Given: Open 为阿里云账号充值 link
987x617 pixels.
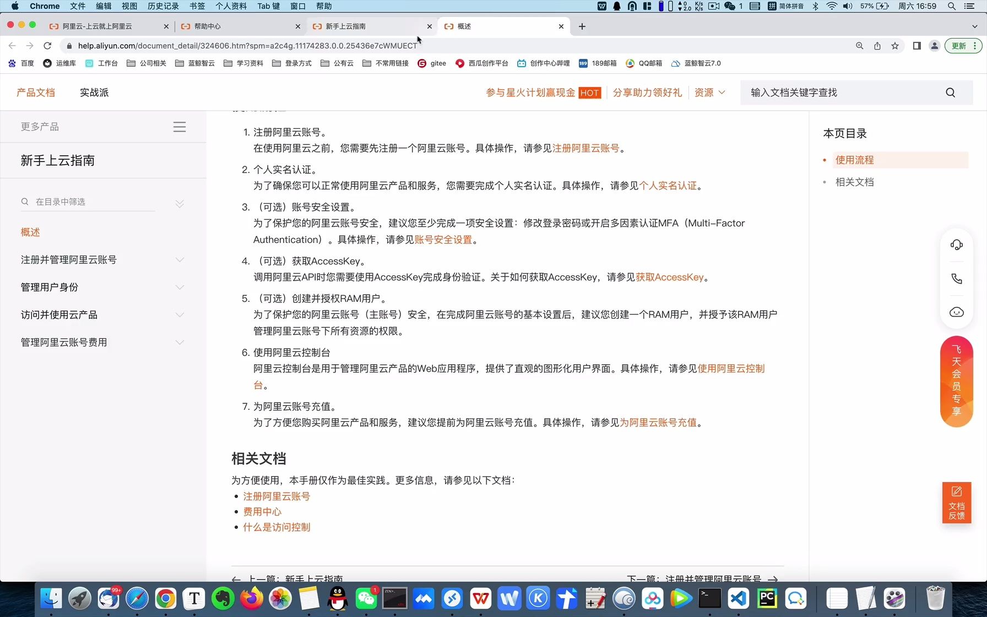Looking at the screenshot, I should [658, 423].
